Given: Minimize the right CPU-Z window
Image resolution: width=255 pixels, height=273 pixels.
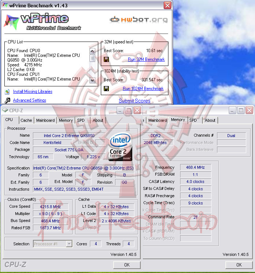Looking at the screenshot, I should 232,110.
